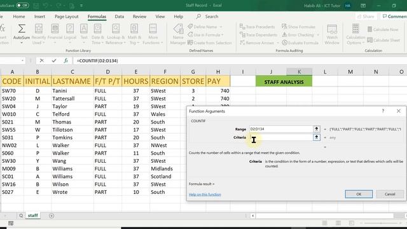Select the staff sheet tab

[33, 216]
